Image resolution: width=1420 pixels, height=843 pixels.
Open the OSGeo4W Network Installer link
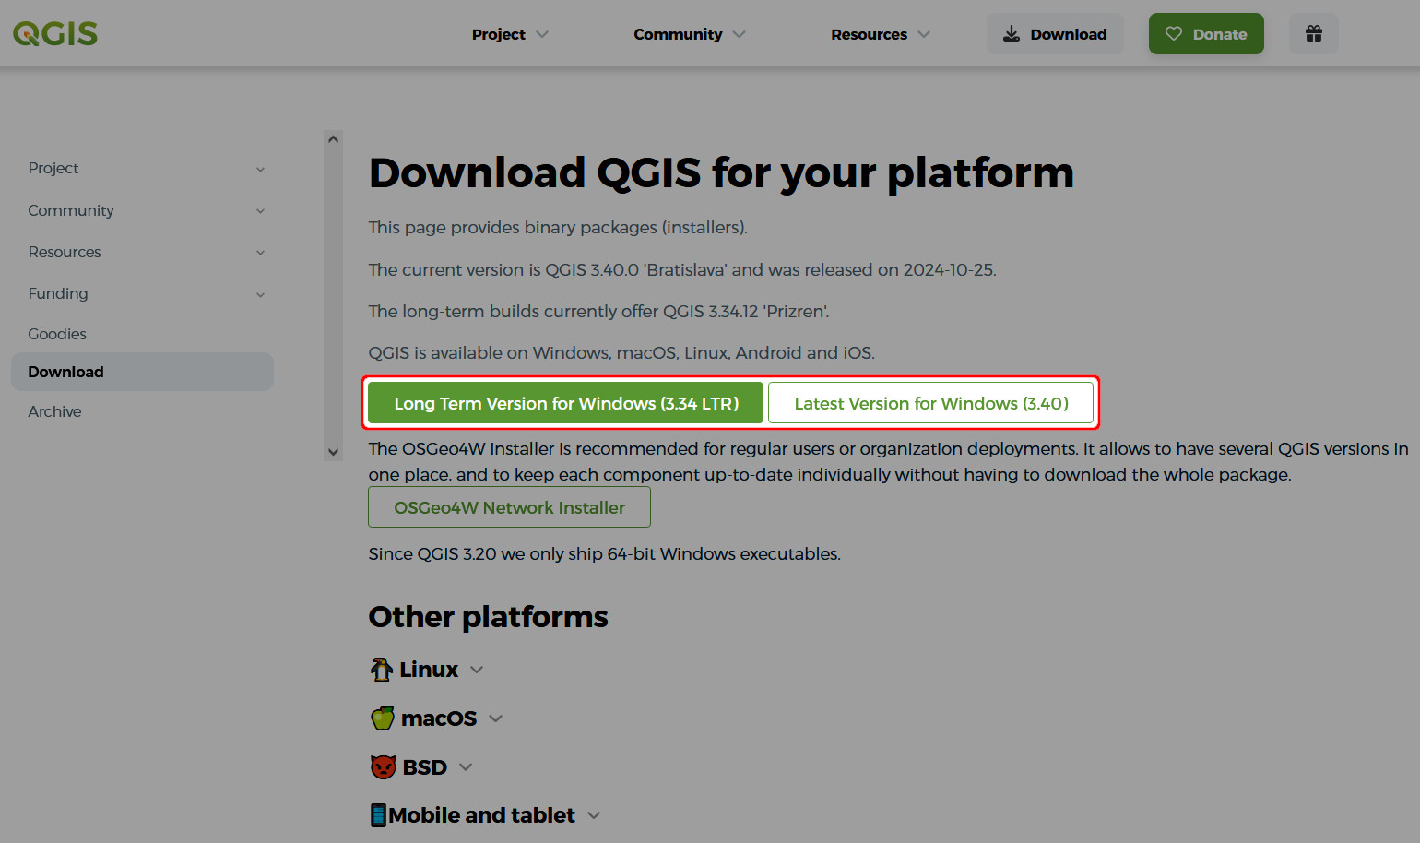pyautogui.click(x=509, y=507)
